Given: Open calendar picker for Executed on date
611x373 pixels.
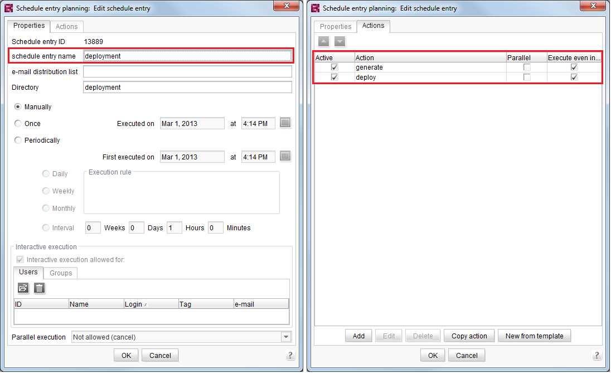Looking at the screenshot, I should [285, 123].
